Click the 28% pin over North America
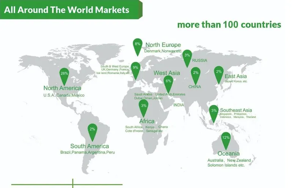 pyautogui.click(x=64, y=74)
